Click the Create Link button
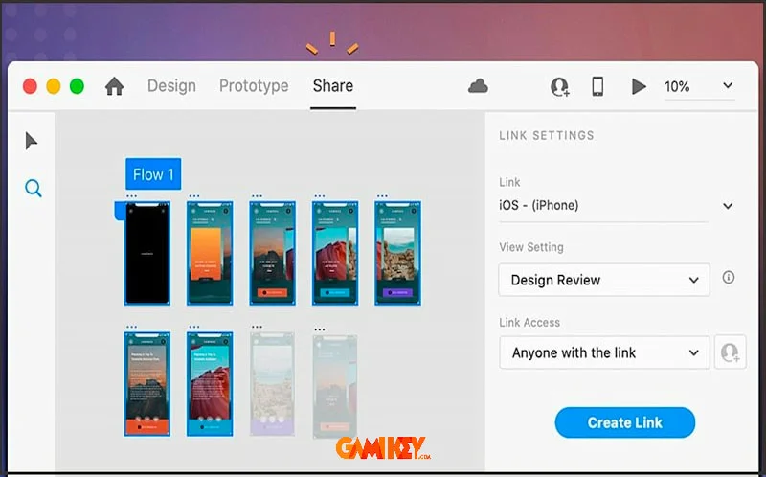766x477 pixels. (x=625, y=422)
